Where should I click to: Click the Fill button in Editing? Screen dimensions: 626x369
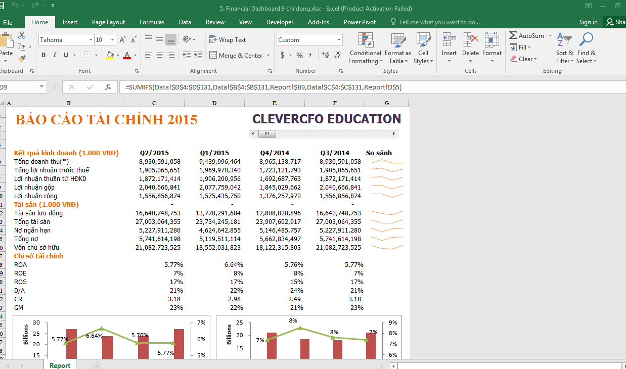tap(520, 47)
